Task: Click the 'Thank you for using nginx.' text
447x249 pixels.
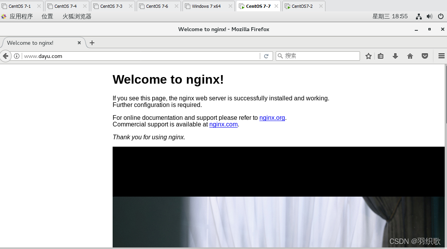Action: pyautogui.click(x=149, y=137)
